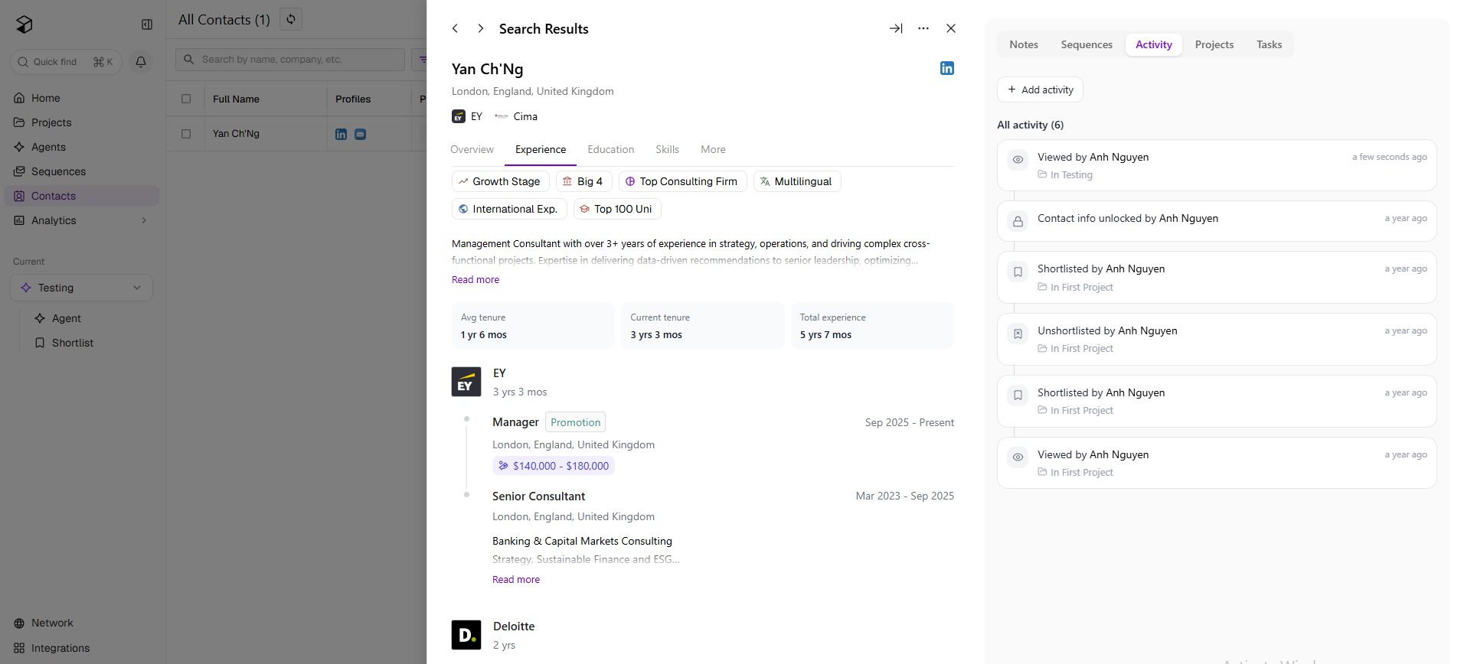Open Yan Ch'Ng LinkedIn profile icon in panel header

click(947, 68)
